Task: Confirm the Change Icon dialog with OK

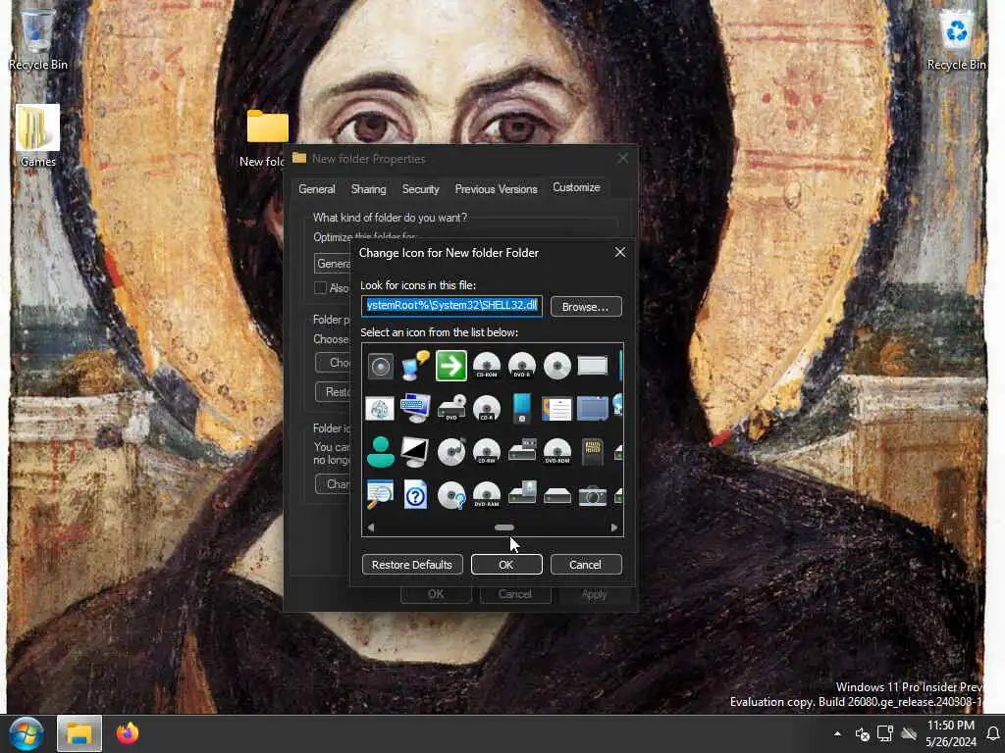Action: click(506, 565)
